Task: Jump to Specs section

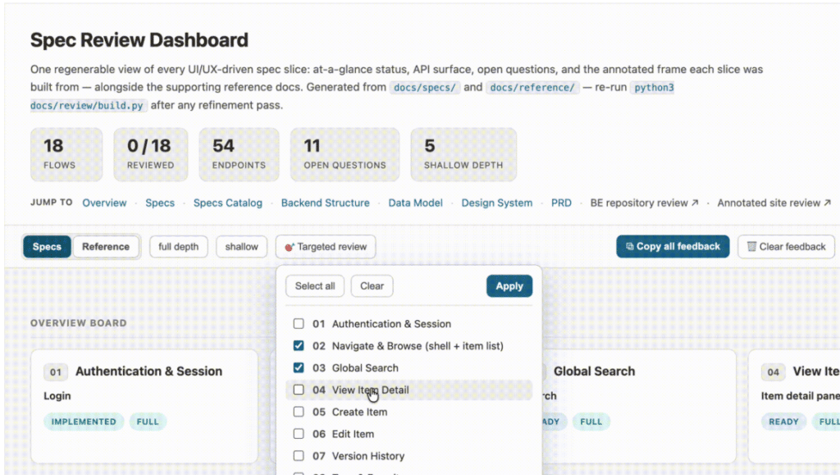Action: 160,203
